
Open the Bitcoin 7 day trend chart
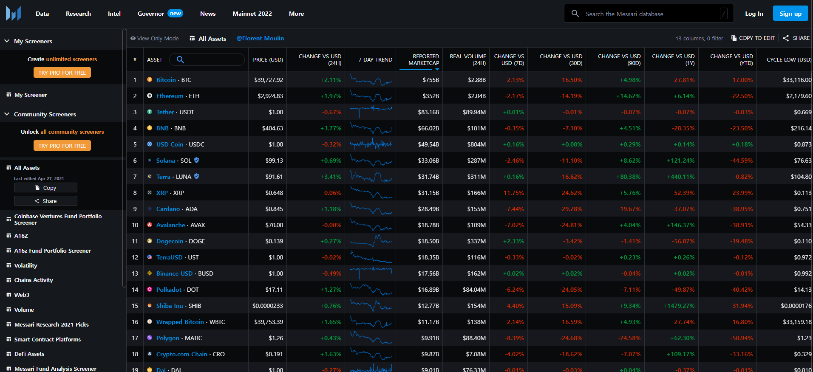[x=371, y=79]
